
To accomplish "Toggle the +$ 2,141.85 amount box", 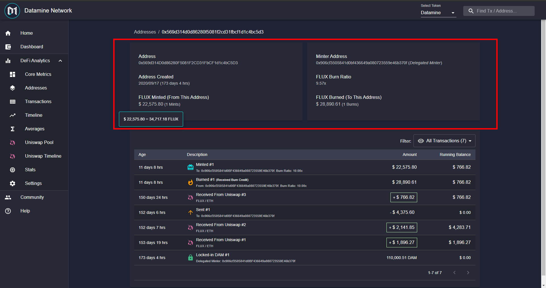I will point(402,228).
